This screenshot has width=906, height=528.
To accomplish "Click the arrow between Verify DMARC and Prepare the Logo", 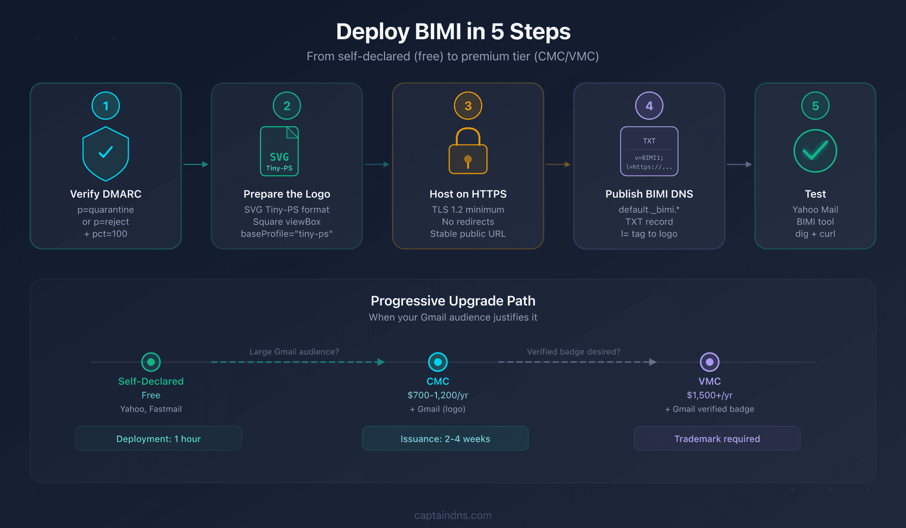I will 196,165.
